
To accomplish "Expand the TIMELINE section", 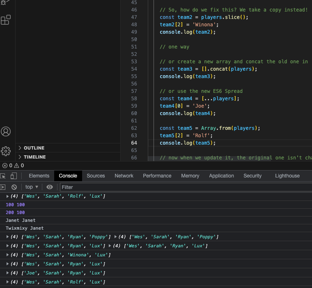I will click(x=34, y=157).
